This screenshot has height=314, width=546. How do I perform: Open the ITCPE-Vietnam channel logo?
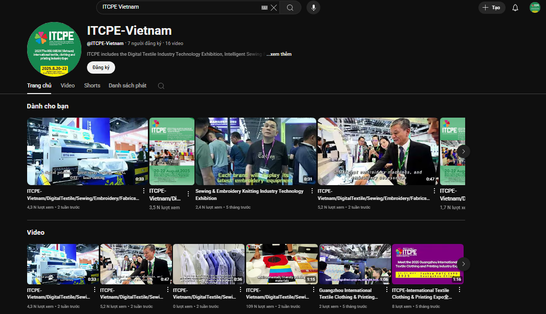tap(54, 49)
